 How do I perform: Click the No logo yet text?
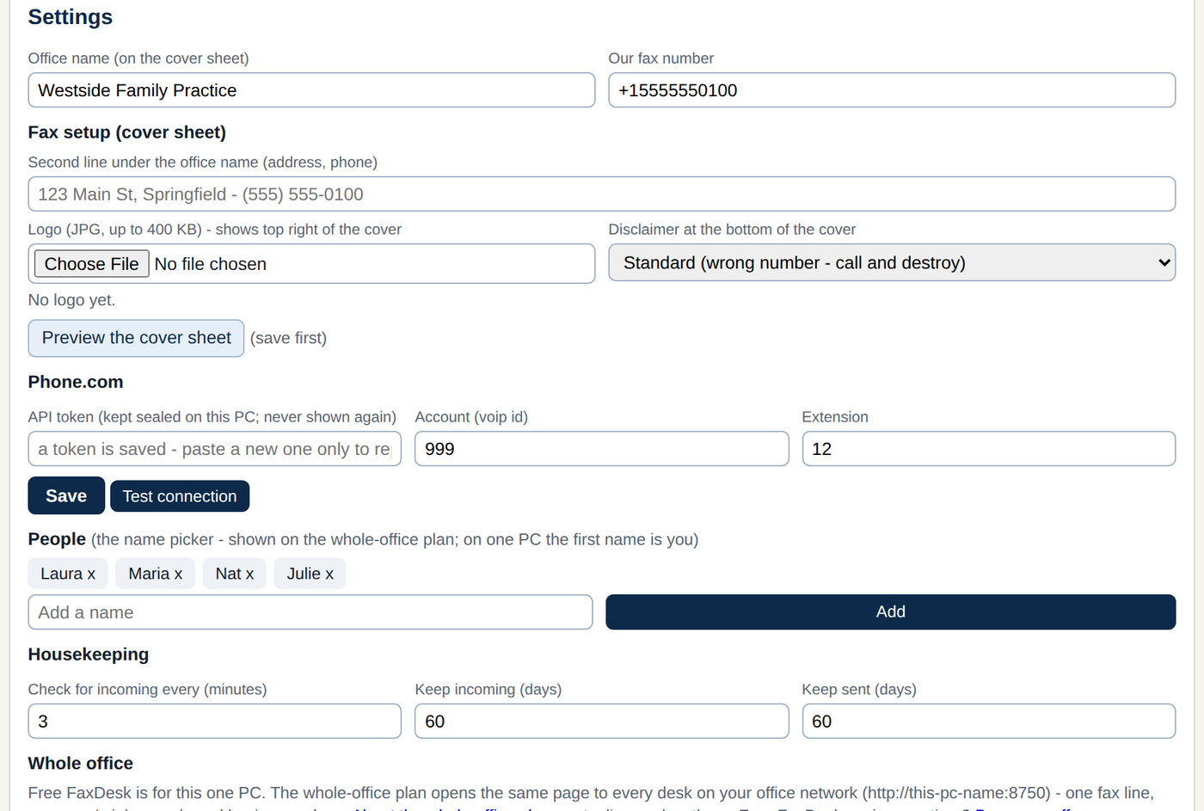pos(71,300)
